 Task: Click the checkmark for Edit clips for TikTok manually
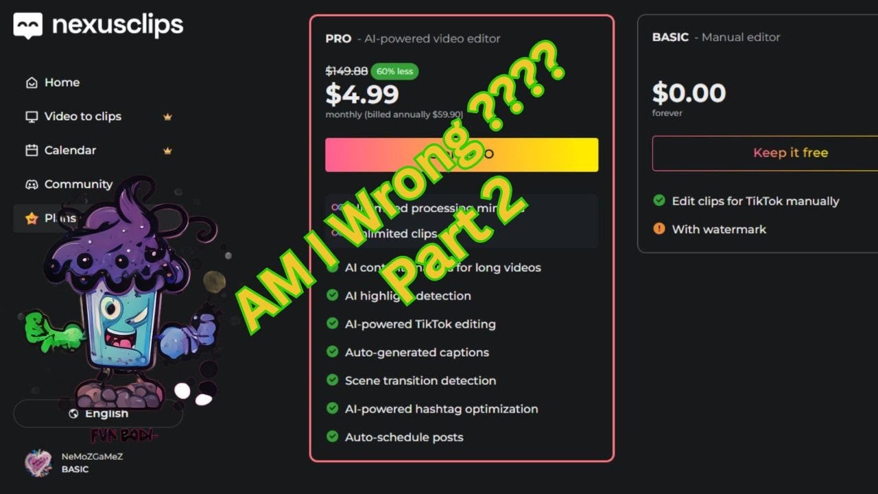(659, 200)
